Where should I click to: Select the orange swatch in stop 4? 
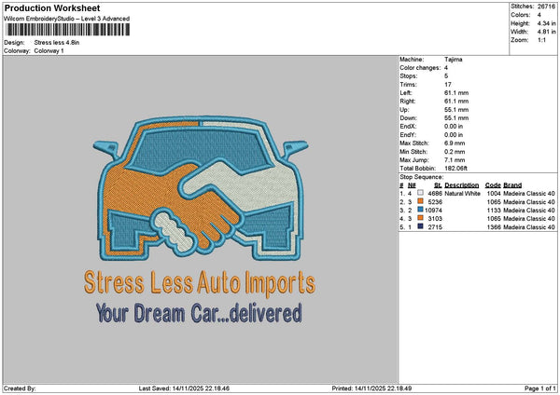pos(422,219)
